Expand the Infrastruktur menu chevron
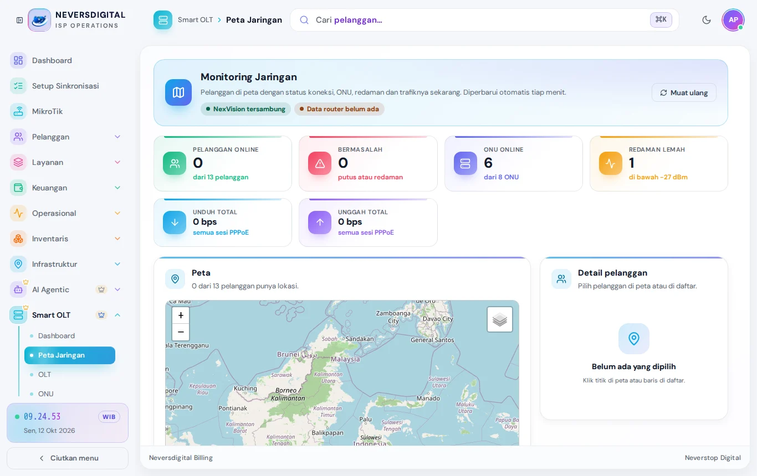The height and width of the screenshot is (476, 757). tap(117, 264)
